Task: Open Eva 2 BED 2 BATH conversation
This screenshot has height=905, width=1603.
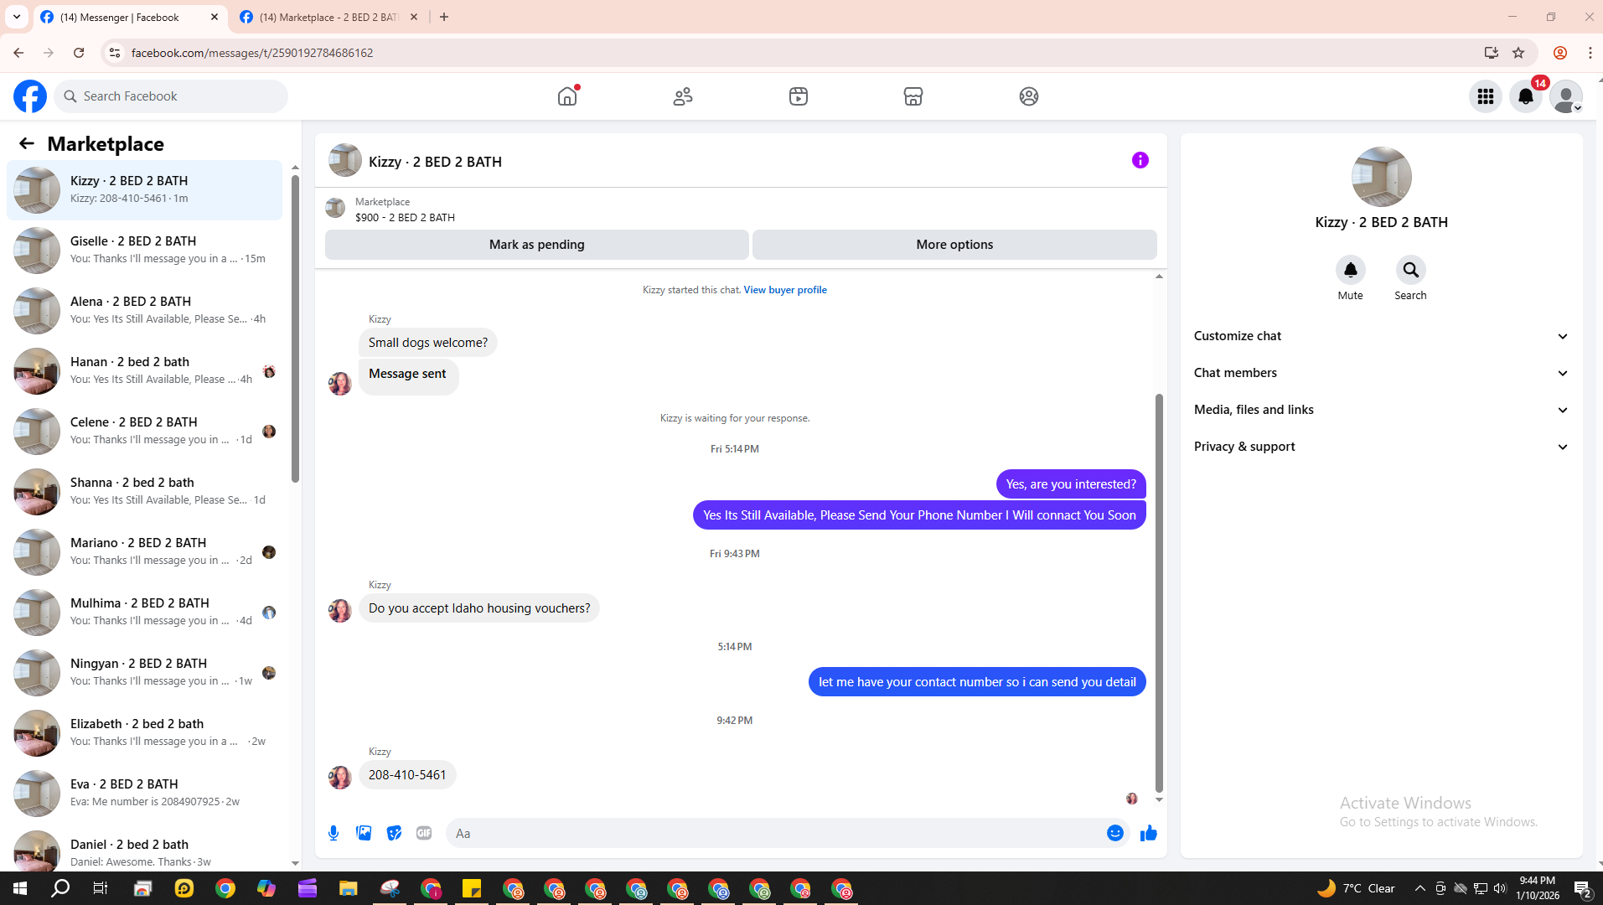Action: coord(144,793)
